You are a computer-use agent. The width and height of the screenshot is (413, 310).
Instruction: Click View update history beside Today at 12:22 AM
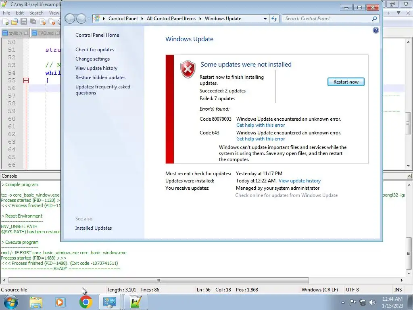tap(300, 181)
